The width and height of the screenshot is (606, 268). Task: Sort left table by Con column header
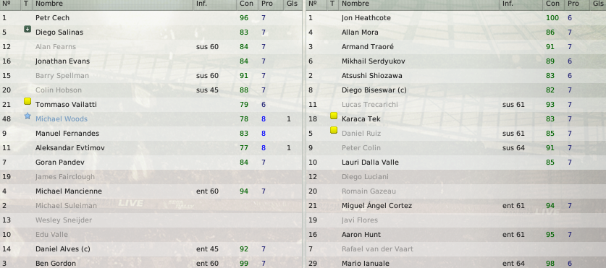click(x=247, y=4)
